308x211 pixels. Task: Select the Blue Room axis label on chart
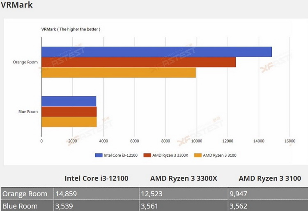click(x=28, y=111)
